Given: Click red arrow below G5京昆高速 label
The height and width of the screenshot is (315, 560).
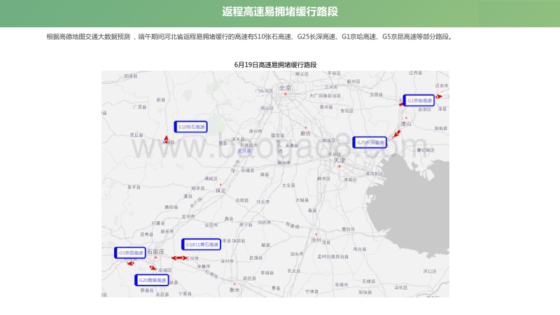Looking at the screenshot, I should tap(131, 263).
